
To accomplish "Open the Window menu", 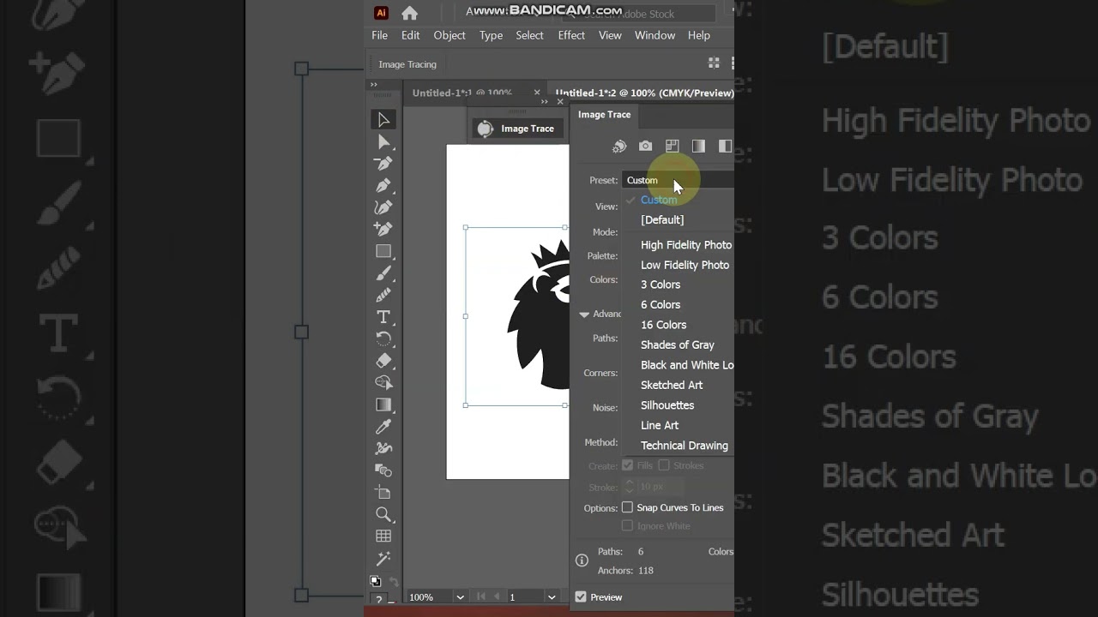I will (x=655, y=35).
